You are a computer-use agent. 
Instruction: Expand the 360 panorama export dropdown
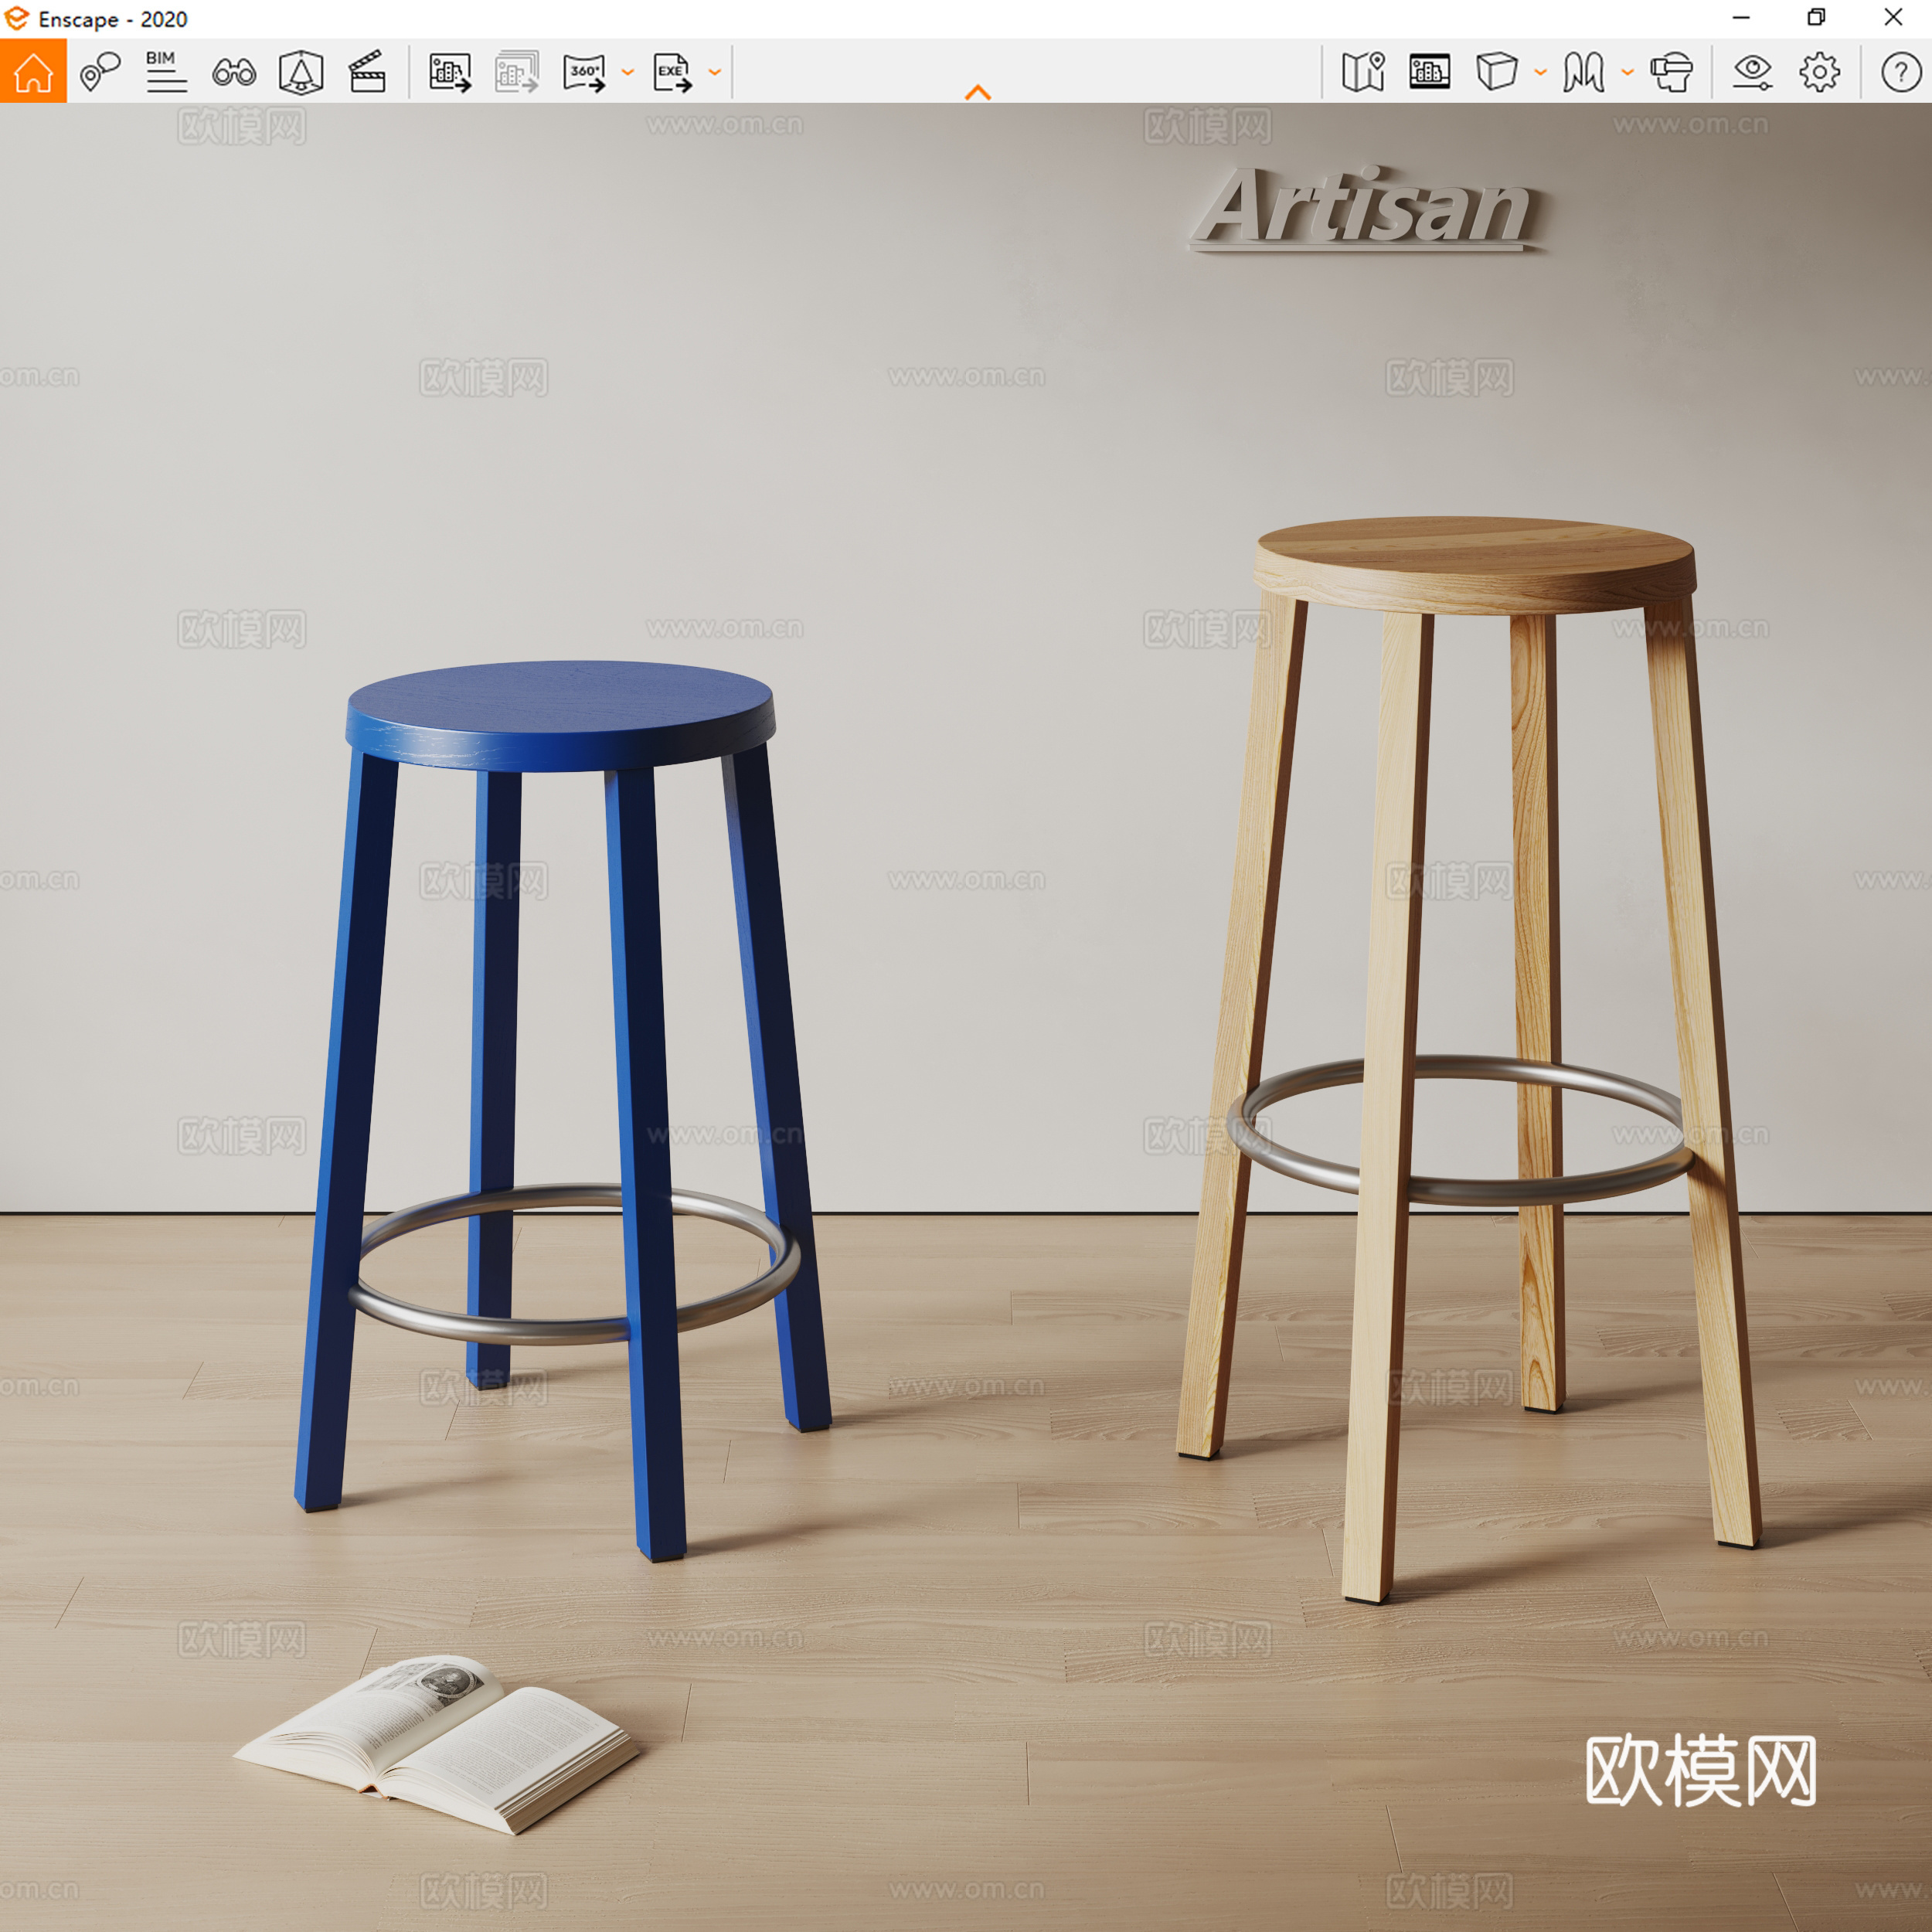coord(627,72)
